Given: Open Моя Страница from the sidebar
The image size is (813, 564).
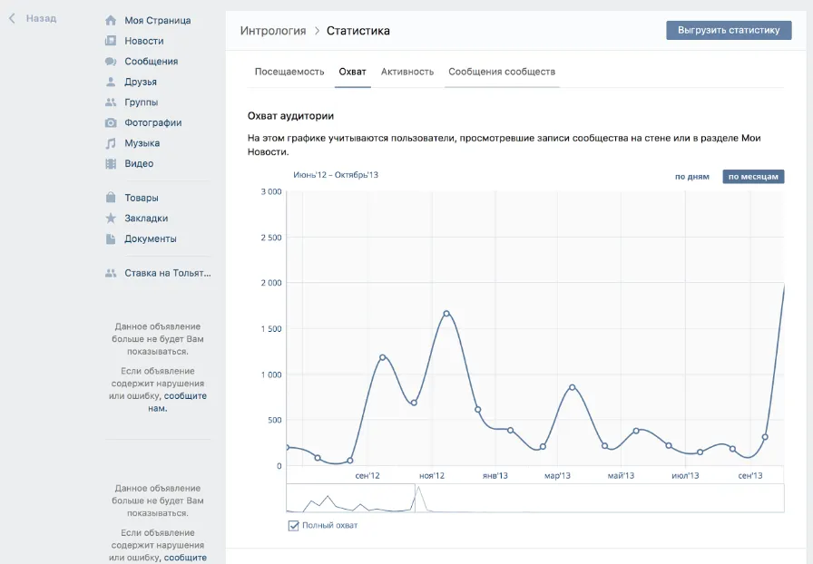Looking at the screenshot, I should coord(158,20).
